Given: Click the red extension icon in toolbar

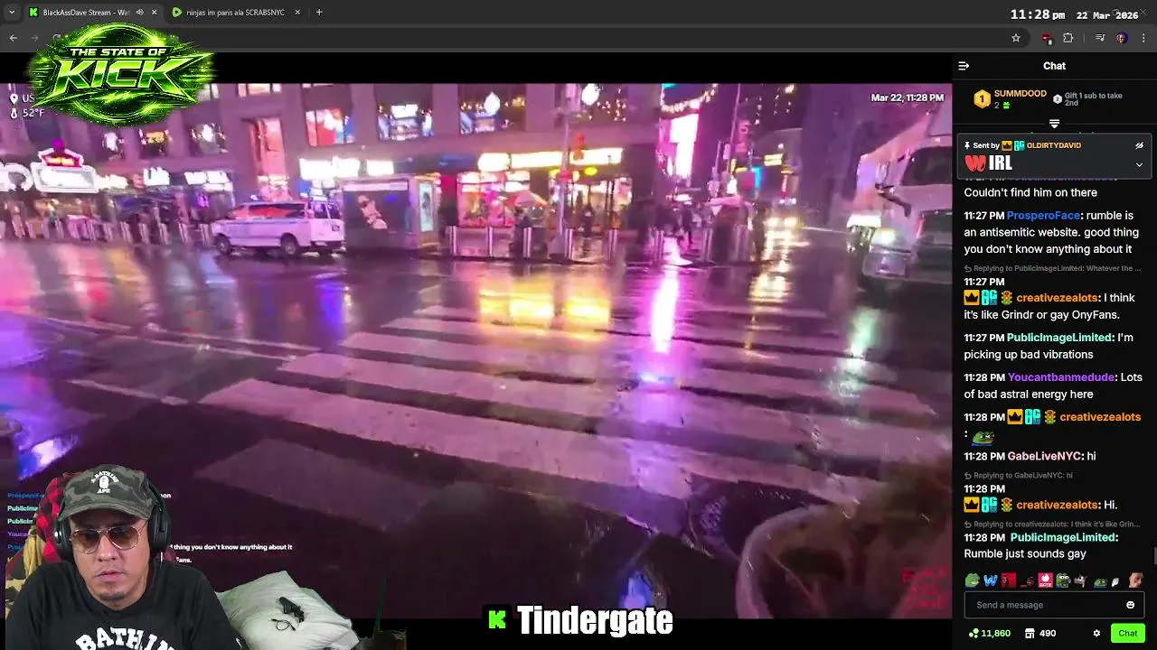Looking at the screenshot, I should click(1047, 38).
